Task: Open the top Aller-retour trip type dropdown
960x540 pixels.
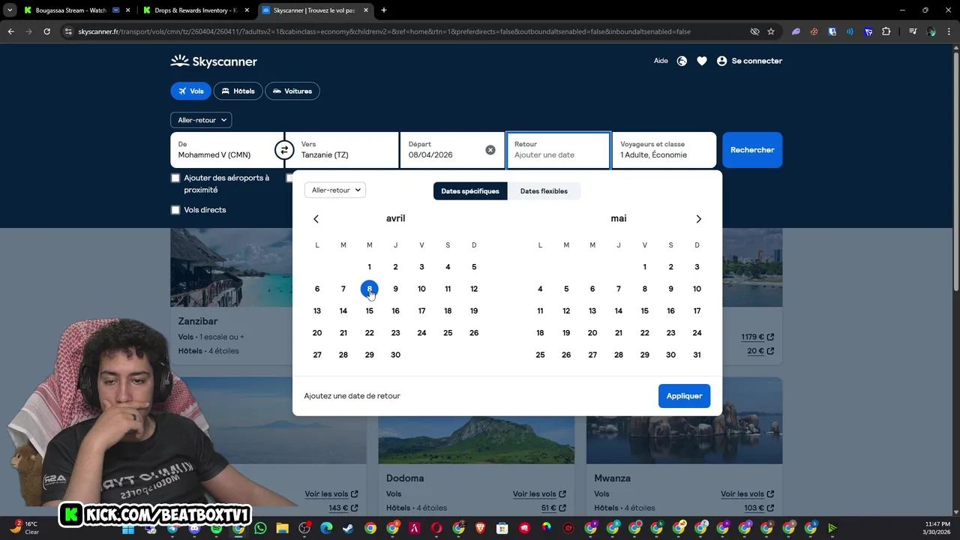Action: [x=201, y=120]
